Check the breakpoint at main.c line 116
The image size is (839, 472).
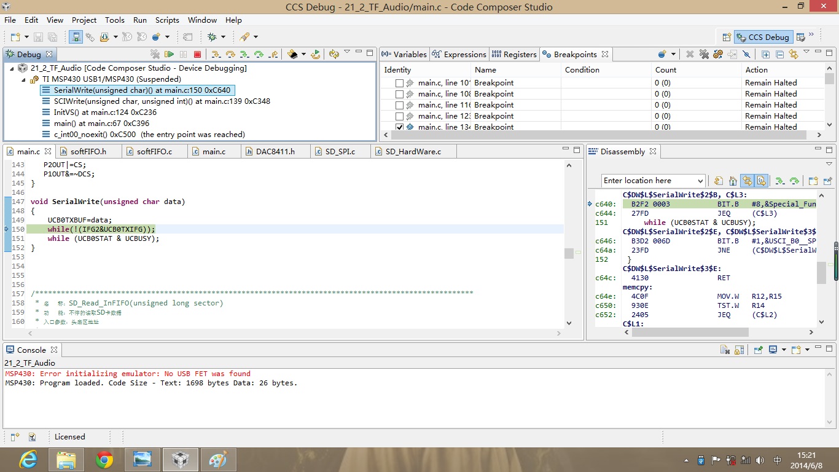(x=399, y=105)
